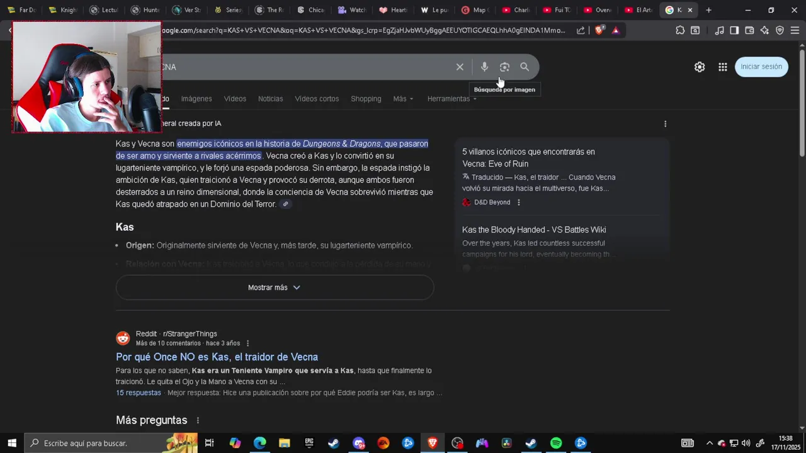Image resolution: width=806 pixels, height=453 pixels.
Task: Open Reddit result three-dot menu
Action: (247, 344)
